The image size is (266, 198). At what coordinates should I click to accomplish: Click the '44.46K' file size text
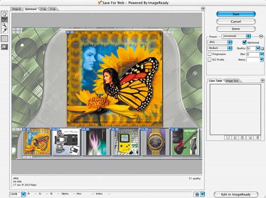(17, 181)
